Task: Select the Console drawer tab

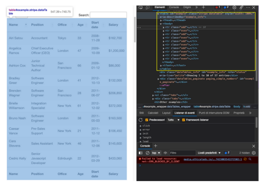Action: click(145, 146)
